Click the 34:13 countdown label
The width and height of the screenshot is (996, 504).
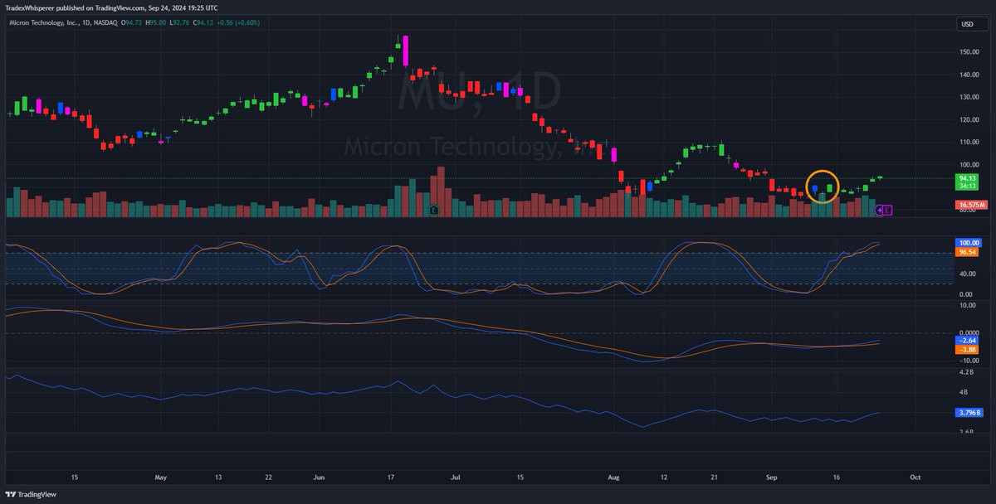click(x=966, y=187)
